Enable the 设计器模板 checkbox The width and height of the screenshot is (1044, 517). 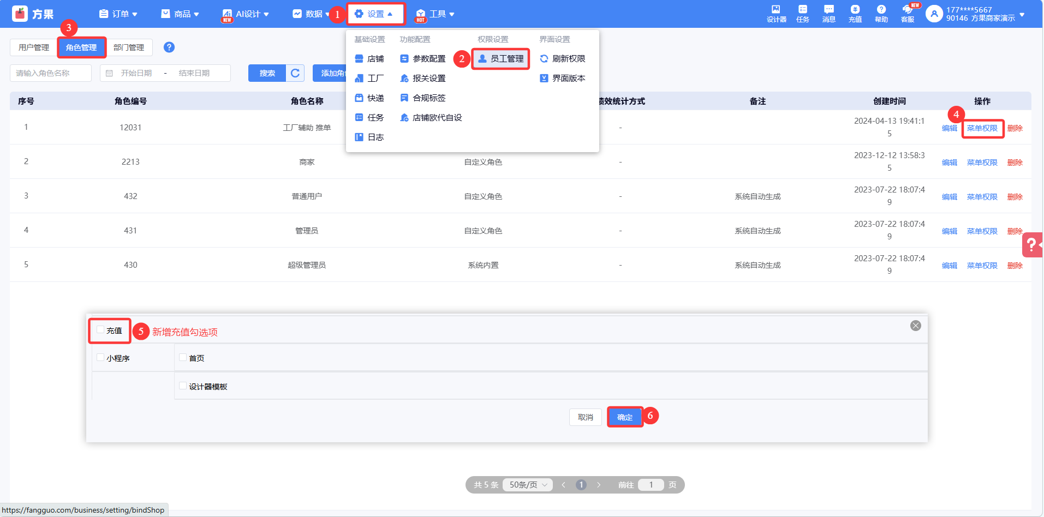pos(183,386)
